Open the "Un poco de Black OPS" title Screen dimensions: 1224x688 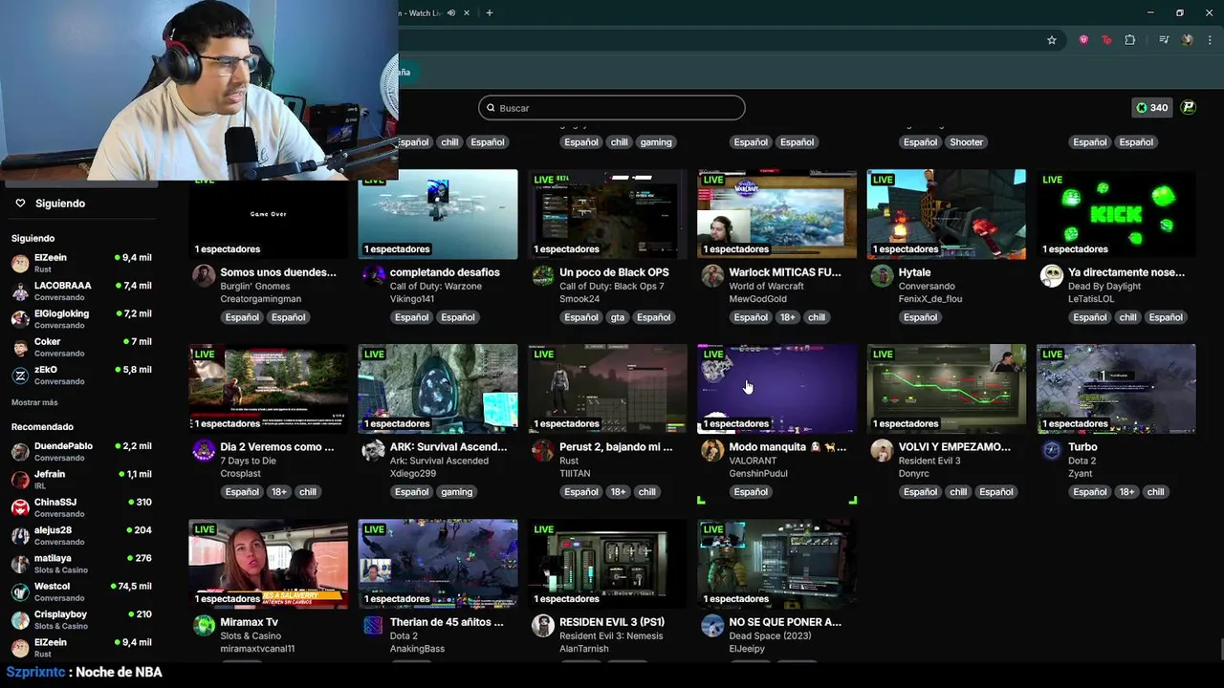(614, 272)
